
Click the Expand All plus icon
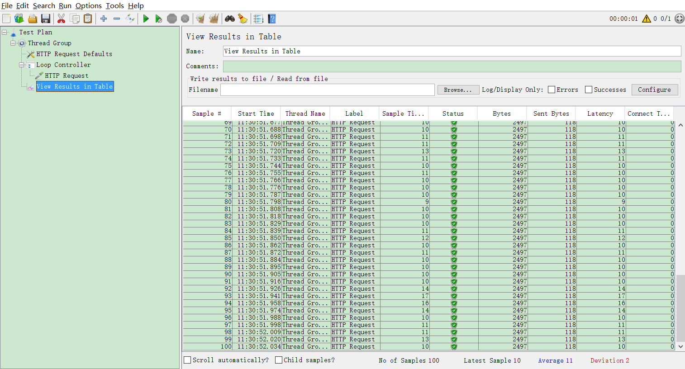104,19
